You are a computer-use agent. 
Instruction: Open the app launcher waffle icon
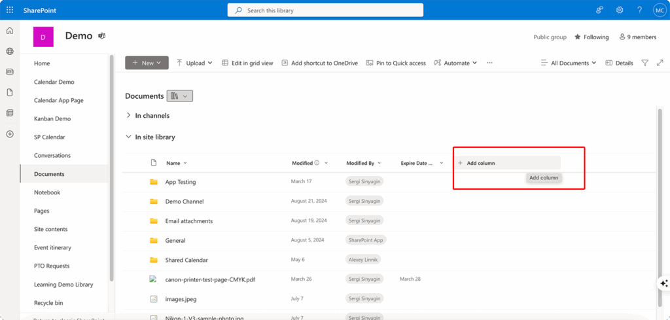(x=10, y=10)
